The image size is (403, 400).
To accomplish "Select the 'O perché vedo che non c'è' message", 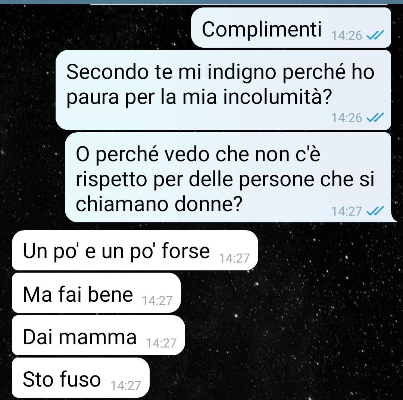I will point(228,177).
